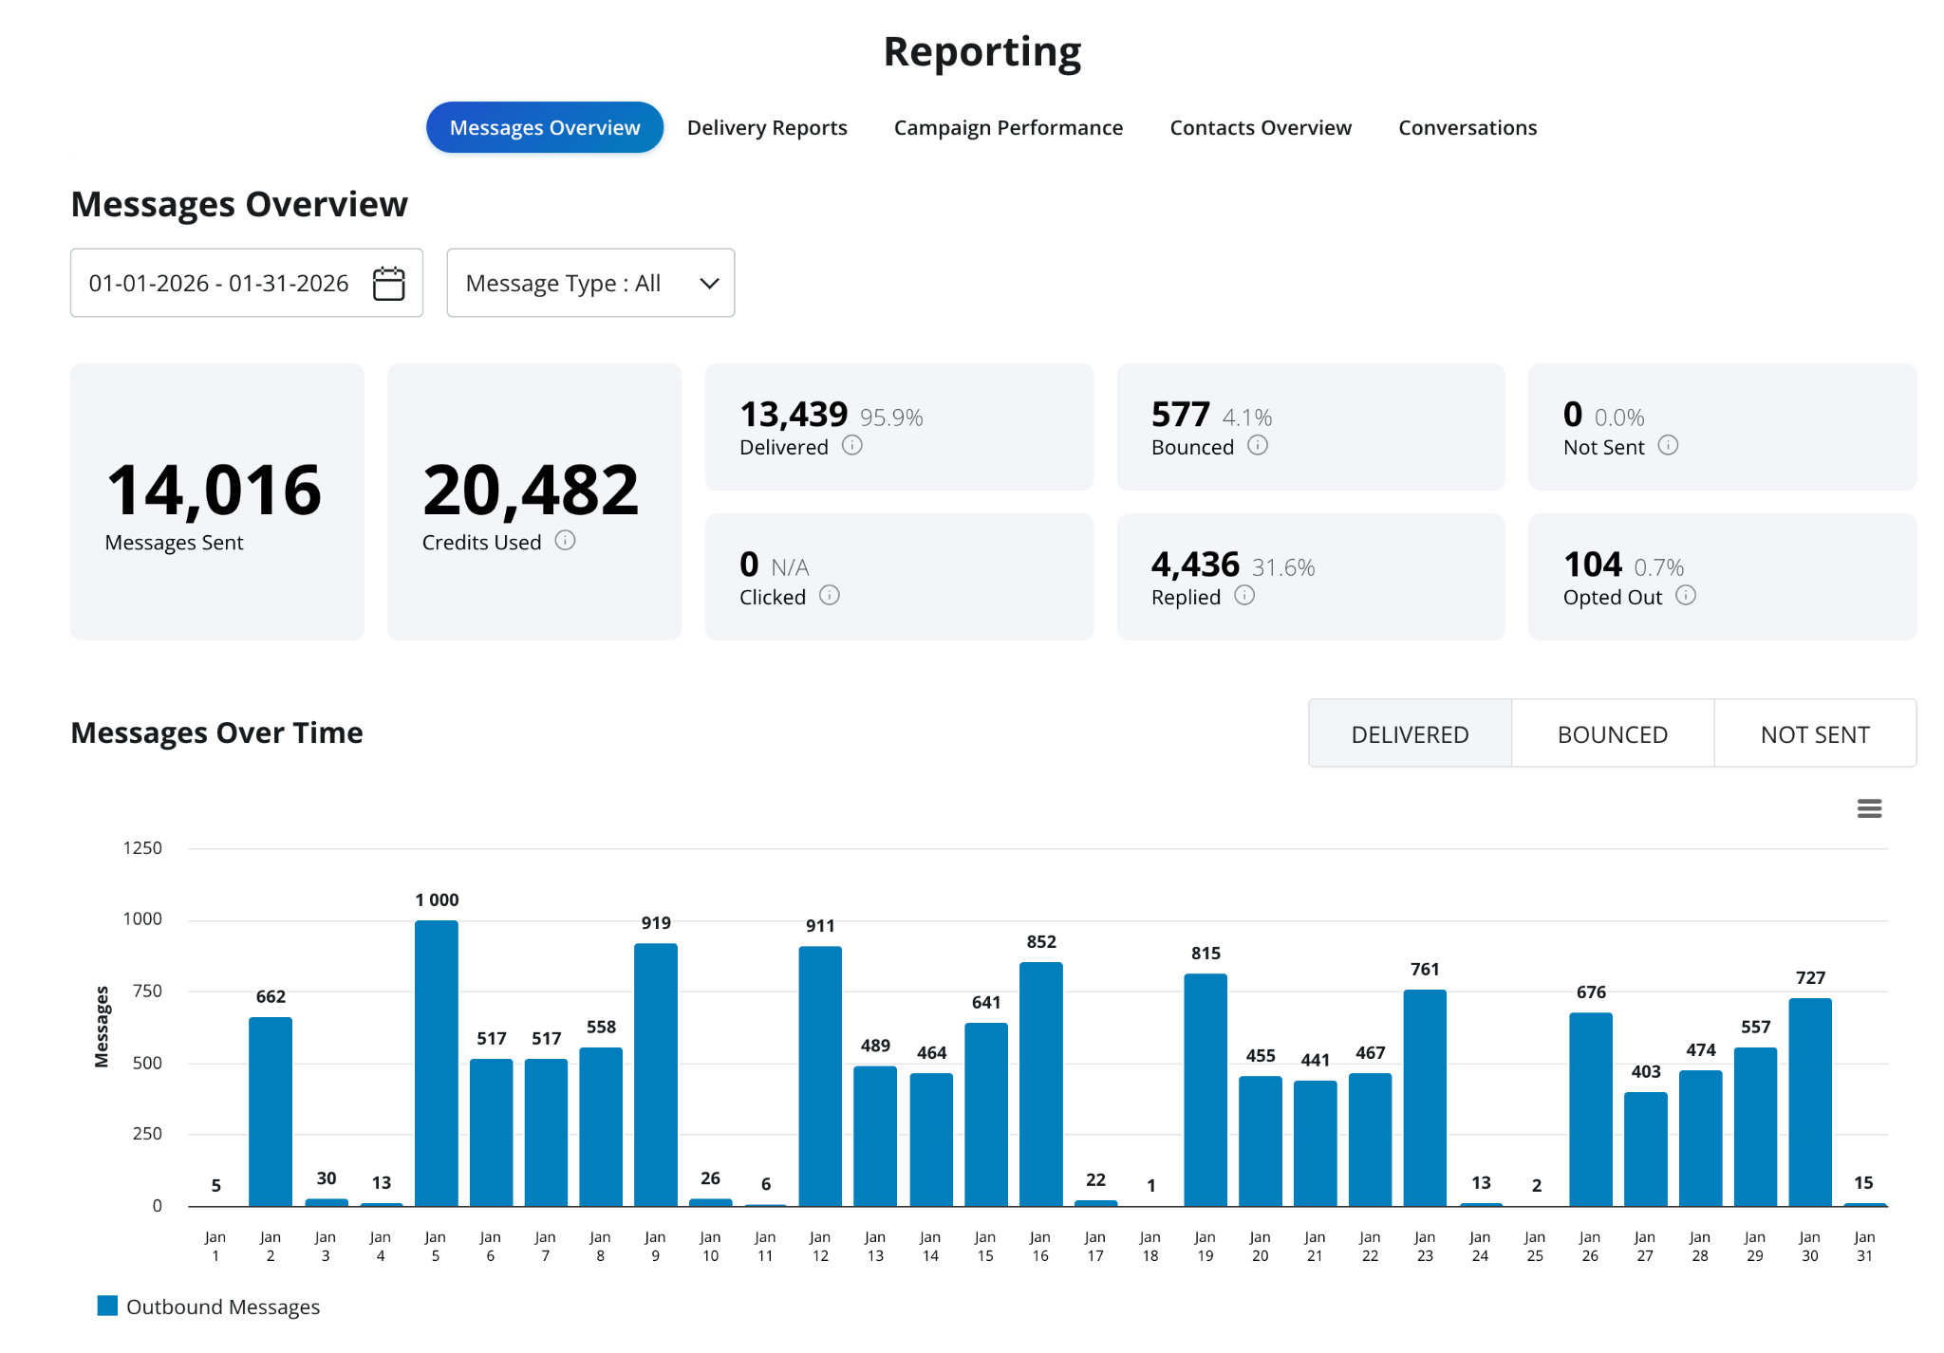Open the calendar date picker icon
The width and height of the screenshot is (1944, 1353).
click(x=388, y=283)
